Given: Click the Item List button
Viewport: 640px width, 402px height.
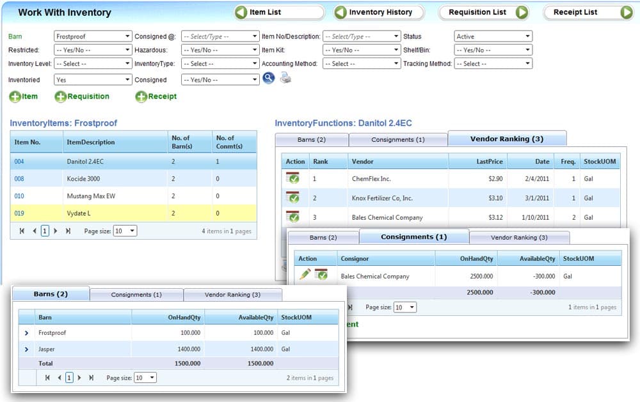Looking at the screenshot, I should click(x=279, y=12).
